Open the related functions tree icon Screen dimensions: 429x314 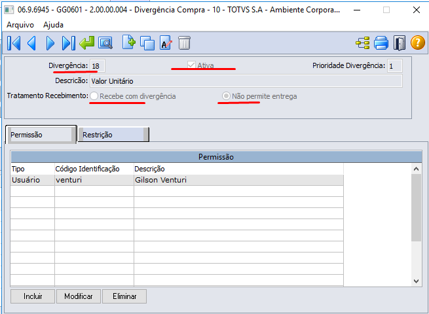coord(363,43)
